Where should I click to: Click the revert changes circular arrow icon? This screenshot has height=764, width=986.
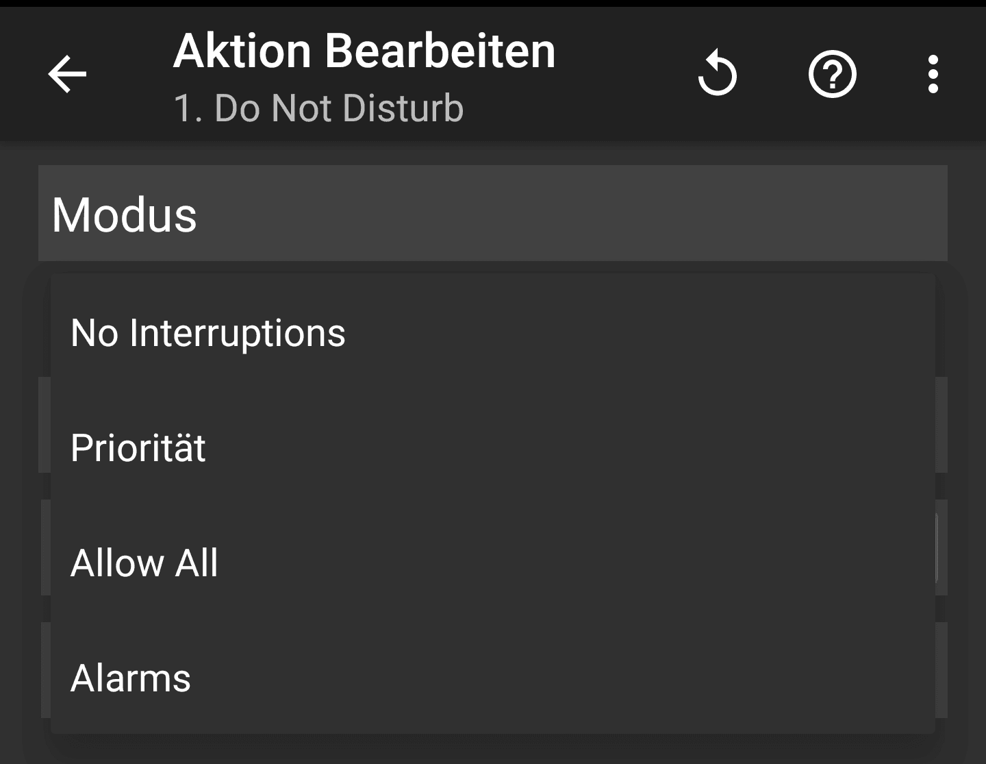(x=717, y=73)
